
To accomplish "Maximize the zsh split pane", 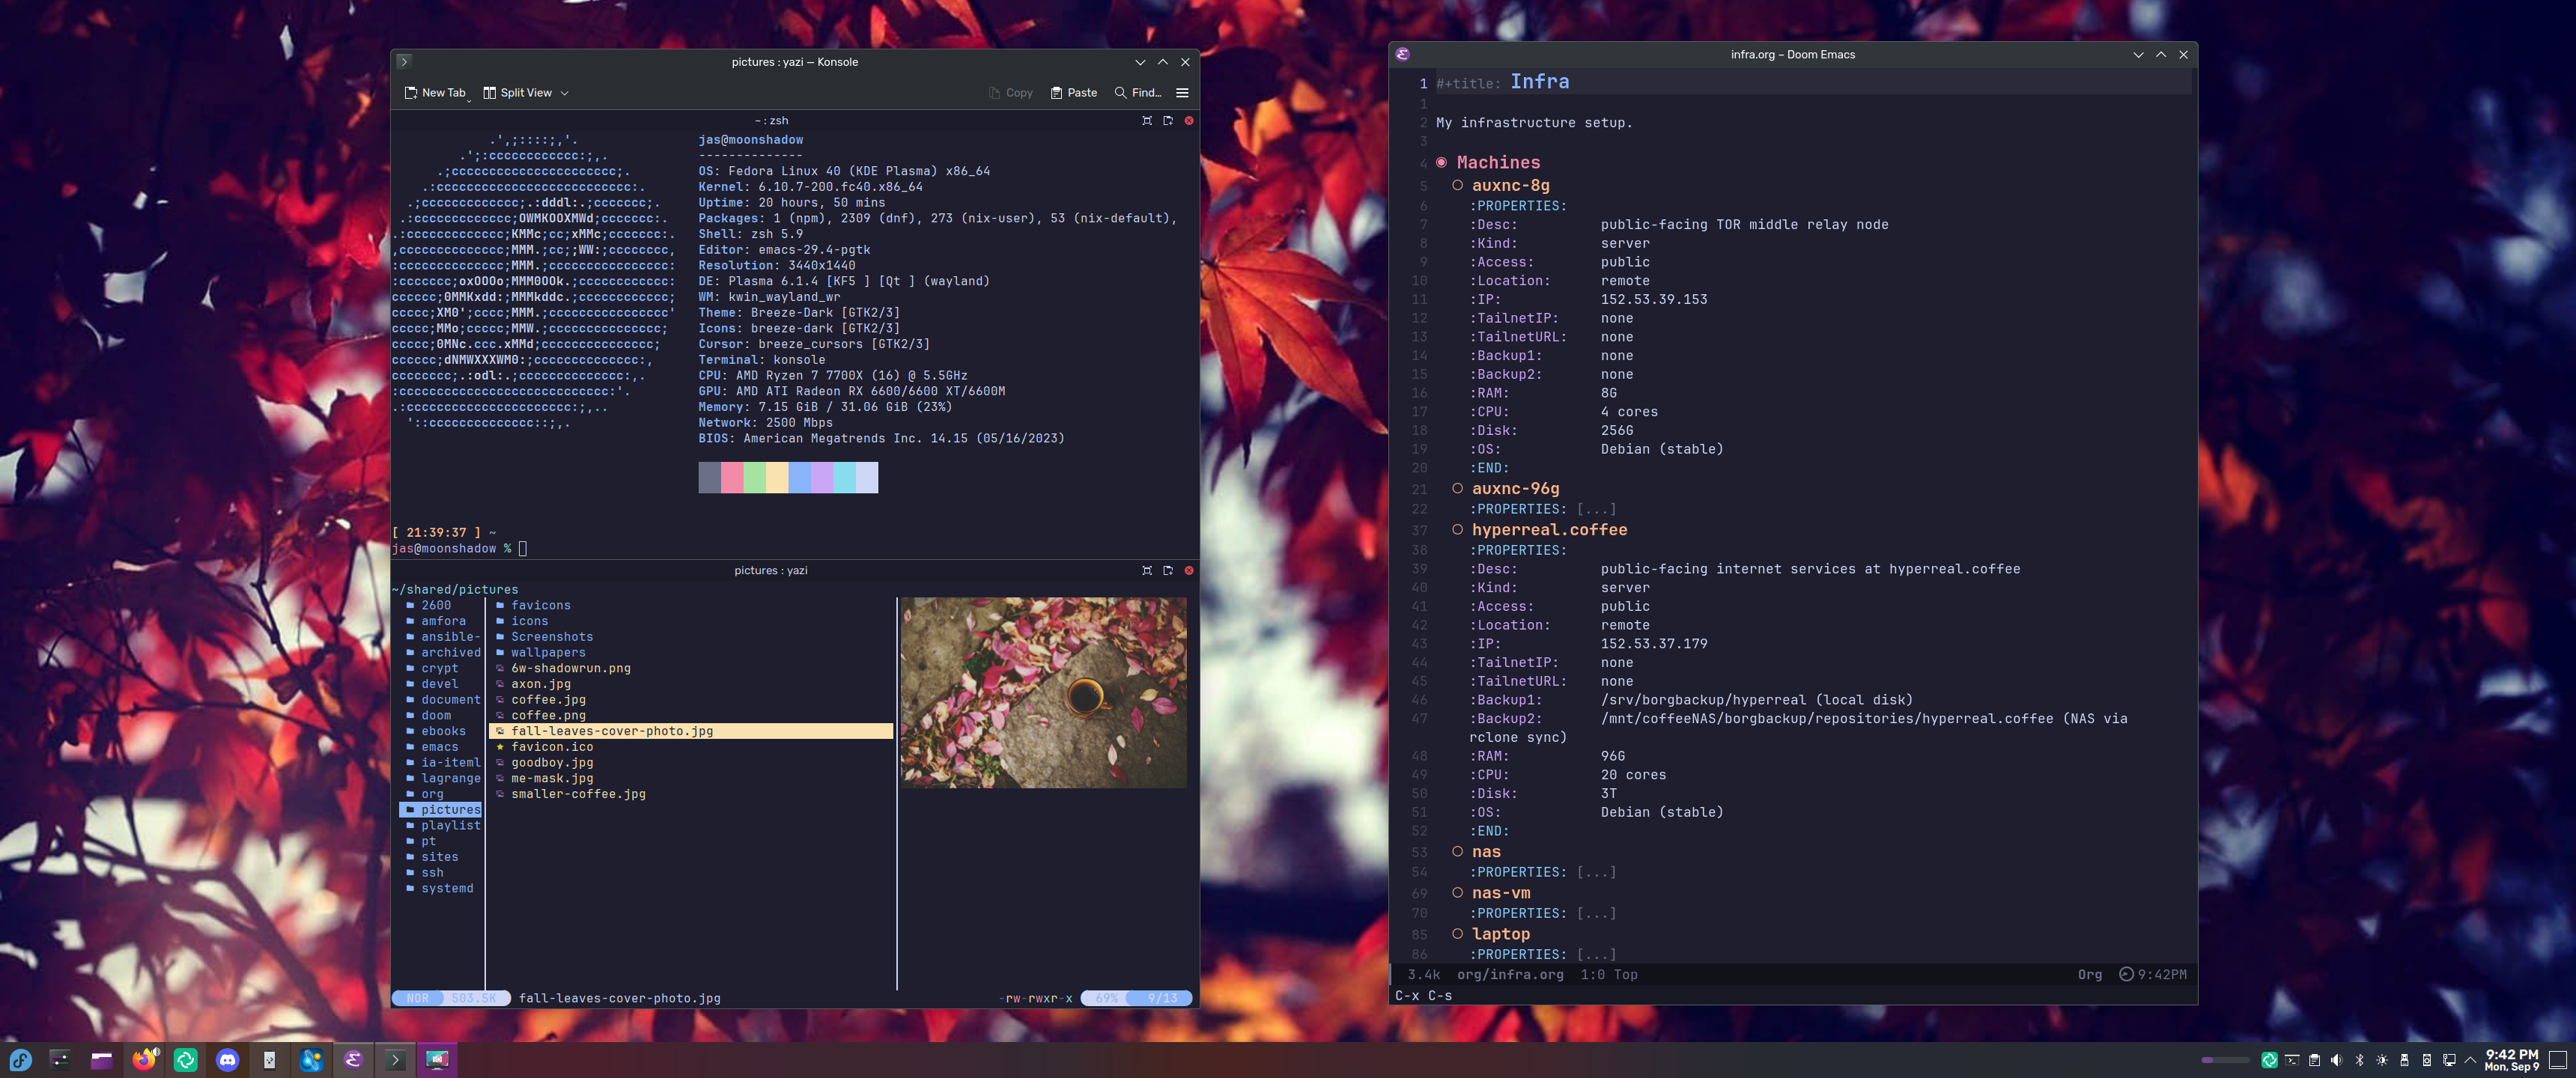I will pos(1147,121).
